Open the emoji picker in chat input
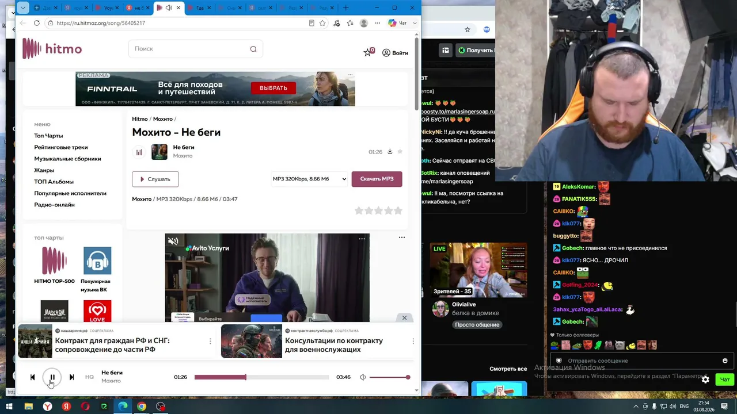Image resolution: width=737 pixels, height=414 pixels. [x=725, y=361]
